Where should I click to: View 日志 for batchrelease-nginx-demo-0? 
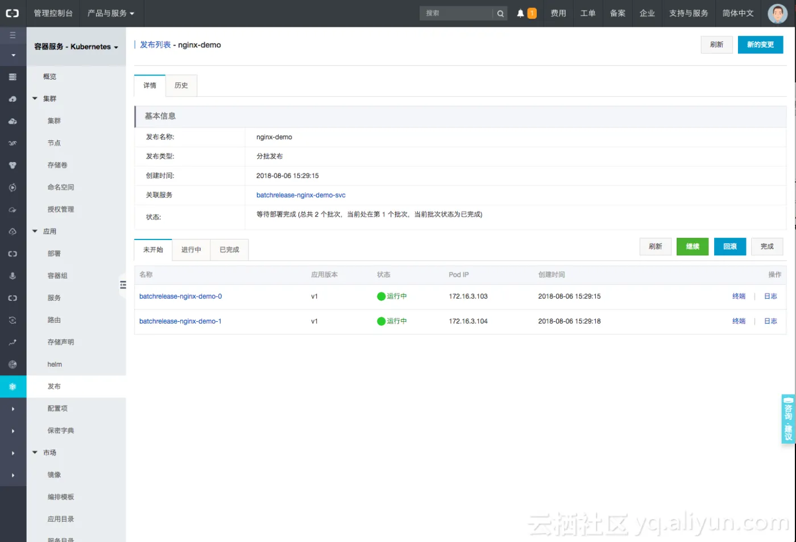(x=770, y=296)
